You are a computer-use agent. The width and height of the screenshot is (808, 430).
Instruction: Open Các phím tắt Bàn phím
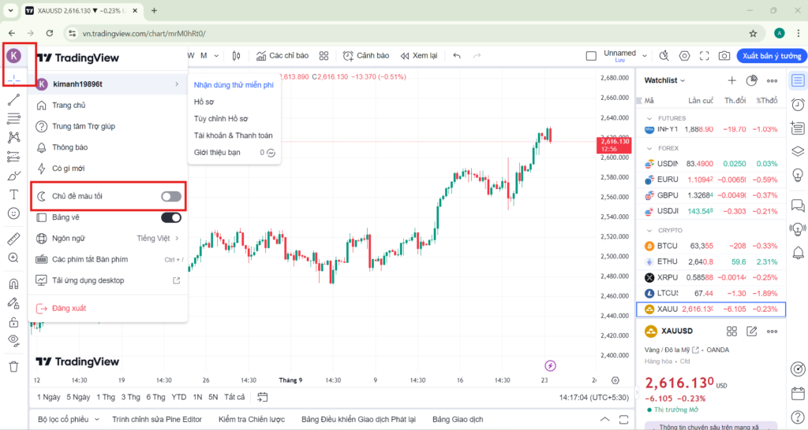(x=108, y=259)
